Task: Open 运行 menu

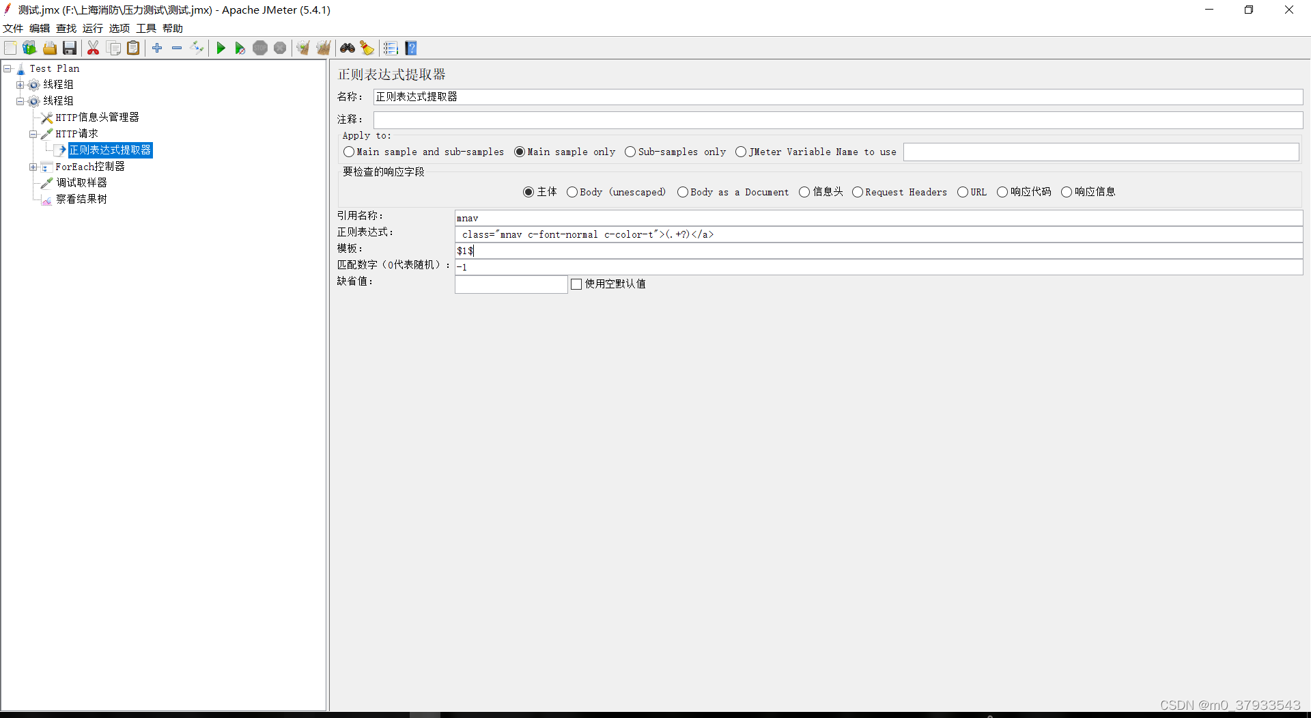Action: tap(93, 28)
